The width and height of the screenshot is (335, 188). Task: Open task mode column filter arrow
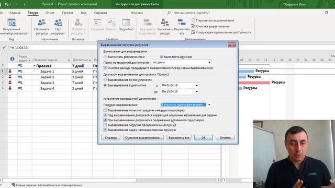point(29,61)
